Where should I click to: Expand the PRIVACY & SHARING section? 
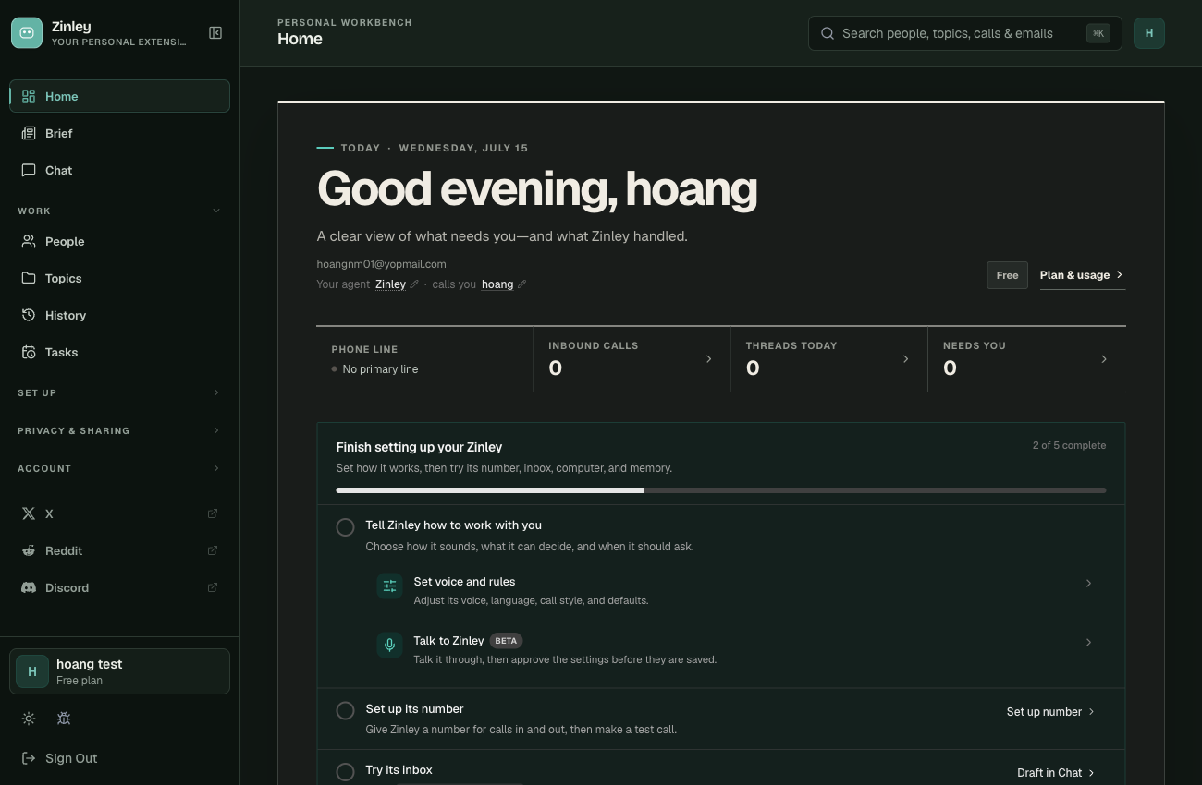[216, 430]
